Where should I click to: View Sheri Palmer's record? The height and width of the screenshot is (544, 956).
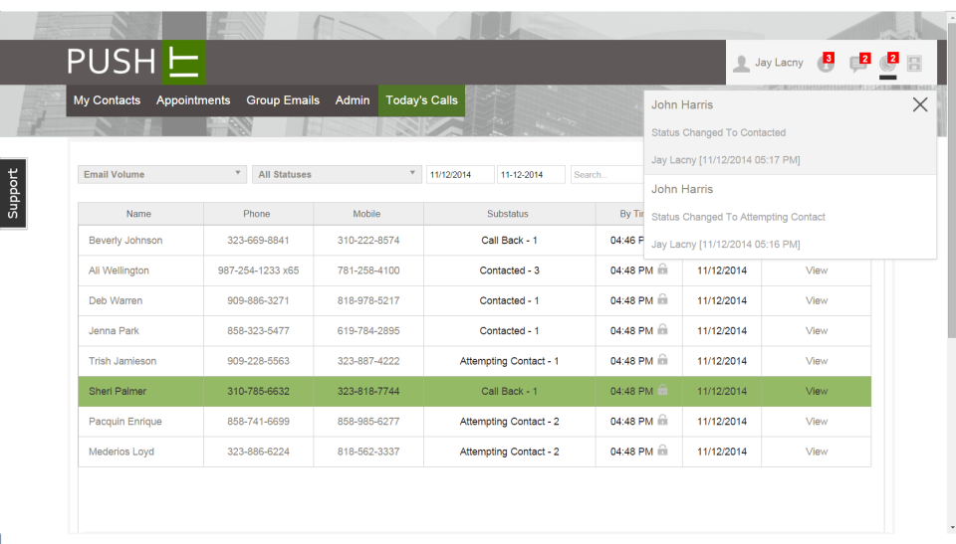pos(817,391)
